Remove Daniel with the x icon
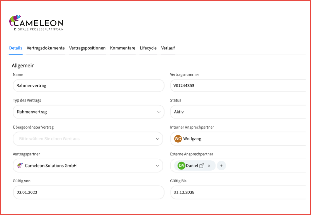The image size is (311, 215). (209, 166)
